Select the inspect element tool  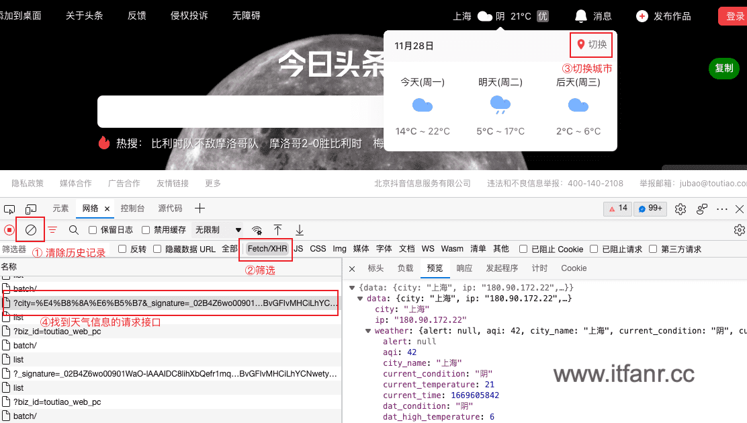pyautogui.click(x=9, y=209)
